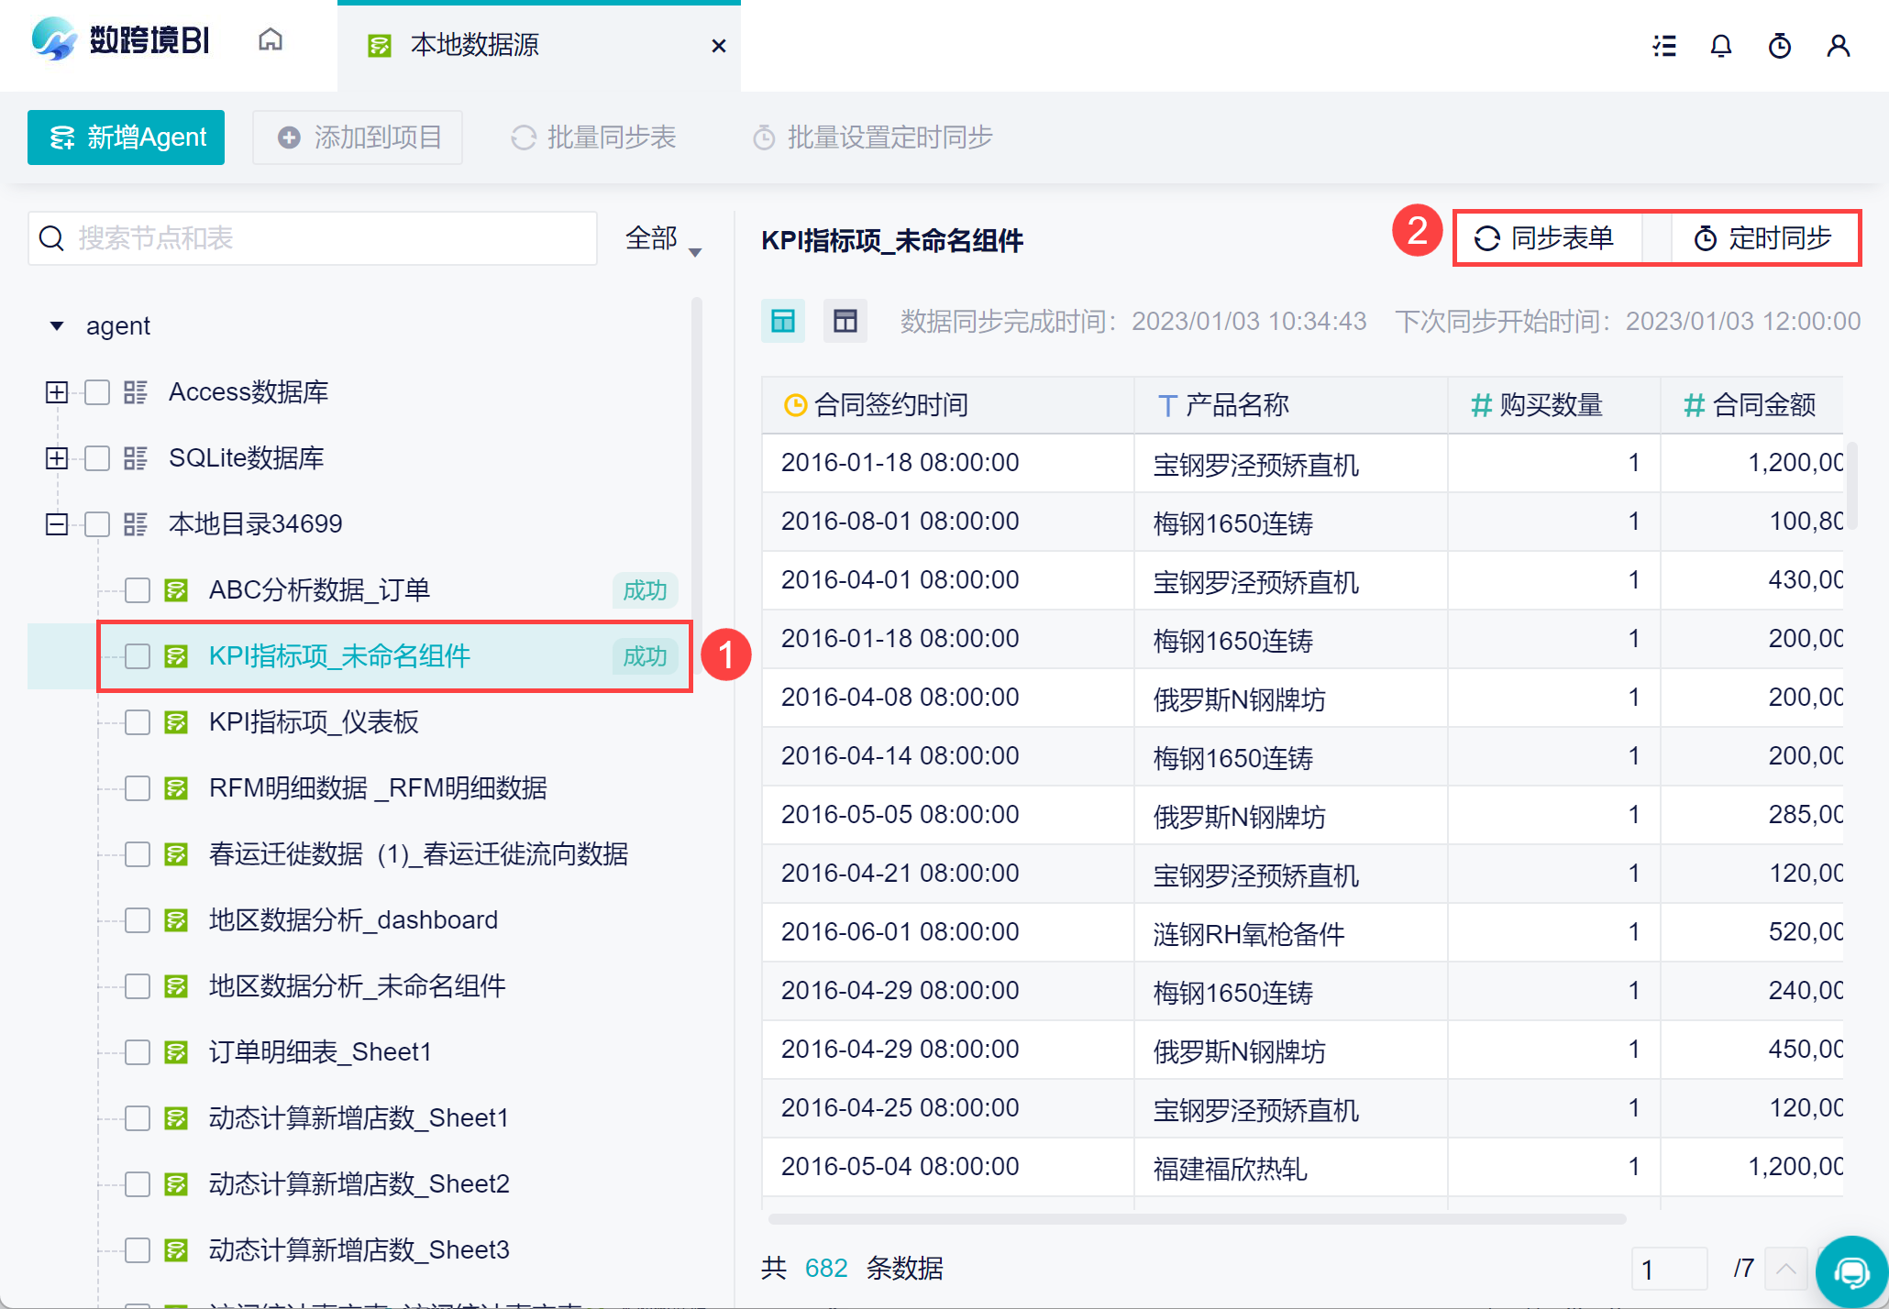The width and height of the screenshot is (1889, 1309).
Task: Expand the SQLite数据库 node
Action: click(x=57, y=458)
